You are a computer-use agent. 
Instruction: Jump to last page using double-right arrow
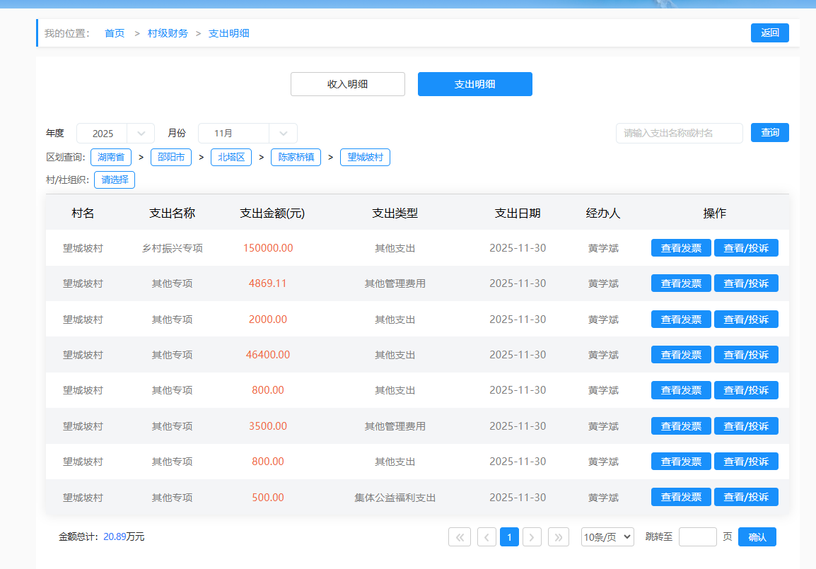coord(559,537)
